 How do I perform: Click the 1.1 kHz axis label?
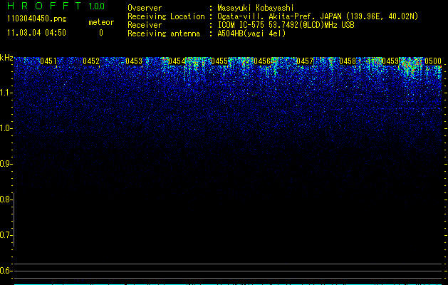(x=6, y=93)
